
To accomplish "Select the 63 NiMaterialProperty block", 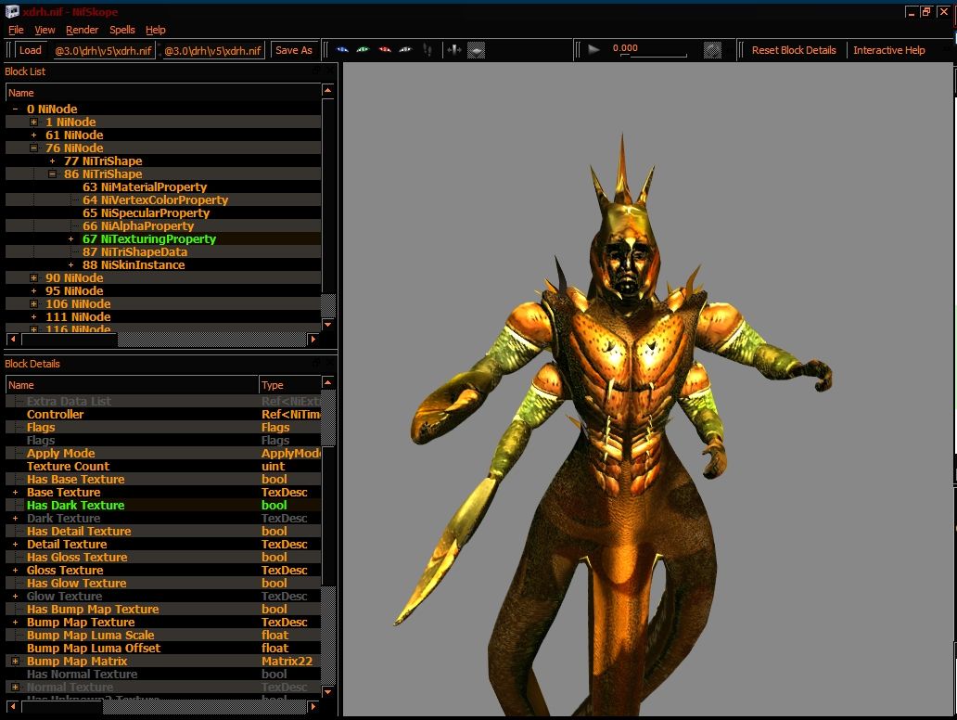I will pos(145,186).
